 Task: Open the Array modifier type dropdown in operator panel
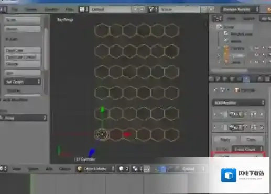pyautogui.click(x=23, y=118)
